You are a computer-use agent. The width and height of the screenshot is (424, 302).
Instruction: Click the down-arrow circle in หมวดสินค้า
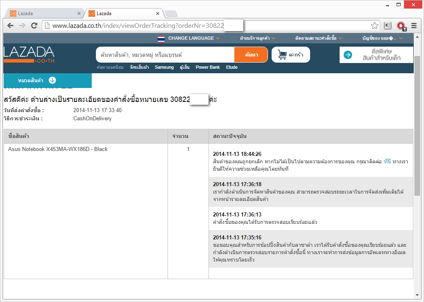[x=52, y=80]
